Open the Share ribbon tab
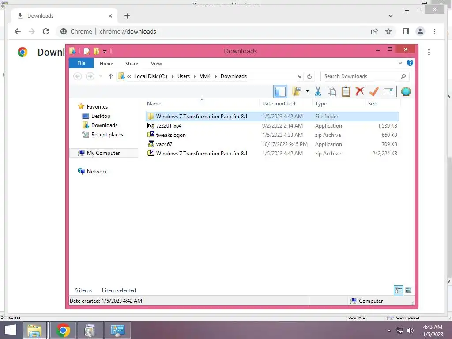This screenshot has height=339, width=452. pyautogui.click(x=132, y=64)
